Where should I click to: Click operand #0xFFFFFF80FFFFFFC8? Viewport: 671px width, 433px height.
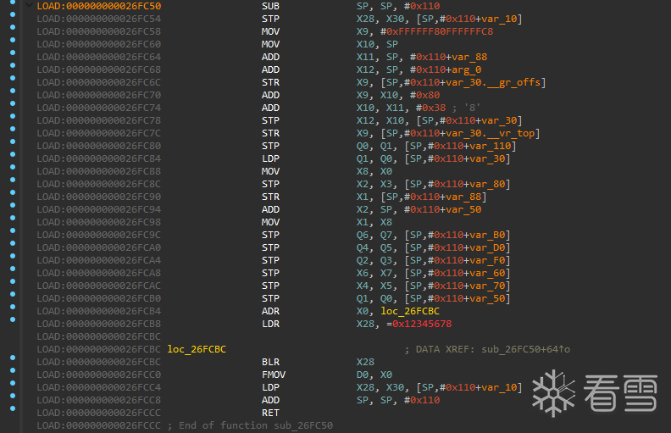point(436,31)
